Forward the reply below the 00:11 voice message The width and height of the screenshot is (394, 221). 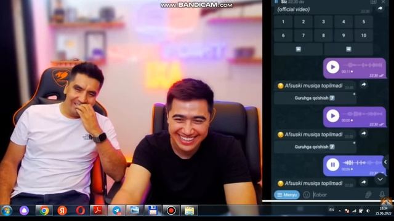click(x=364, y=85)
